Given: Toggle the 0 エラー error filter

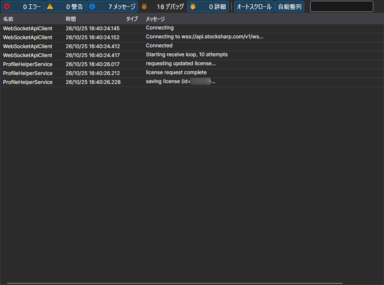Looking at the screenshot, I should tap(22, 6).
